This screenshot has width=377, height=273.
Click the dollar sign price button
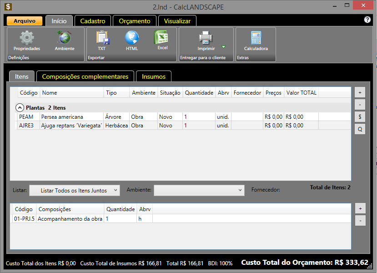(360, 117)
